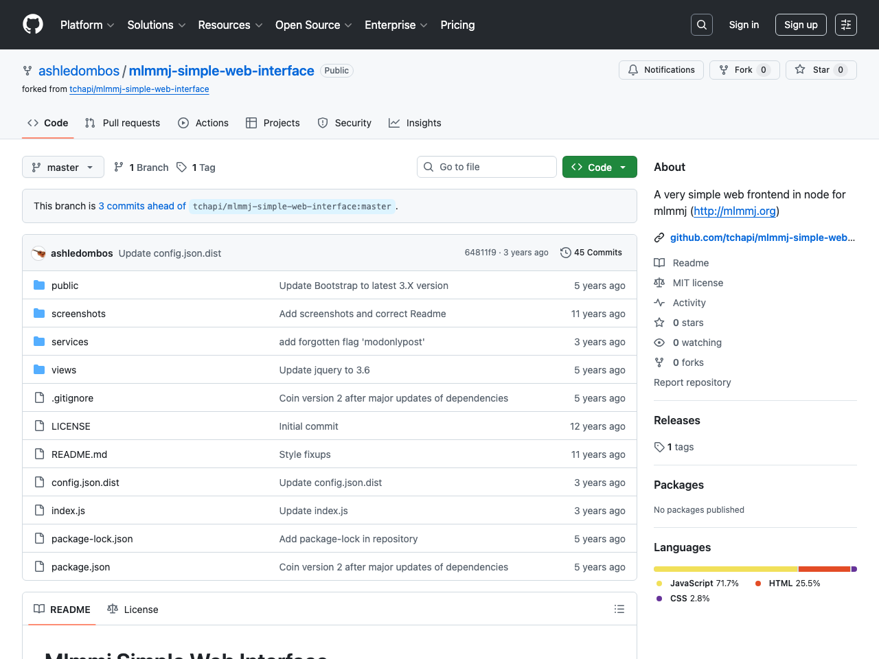
Task: Click the commit history clock icon
Action: click(566, 253)
